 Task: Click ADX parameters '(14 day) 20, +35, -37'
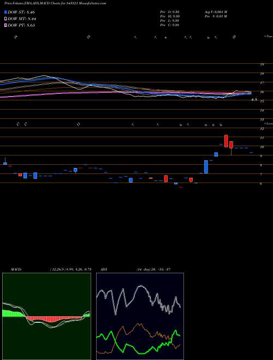(x=153, y=269)
